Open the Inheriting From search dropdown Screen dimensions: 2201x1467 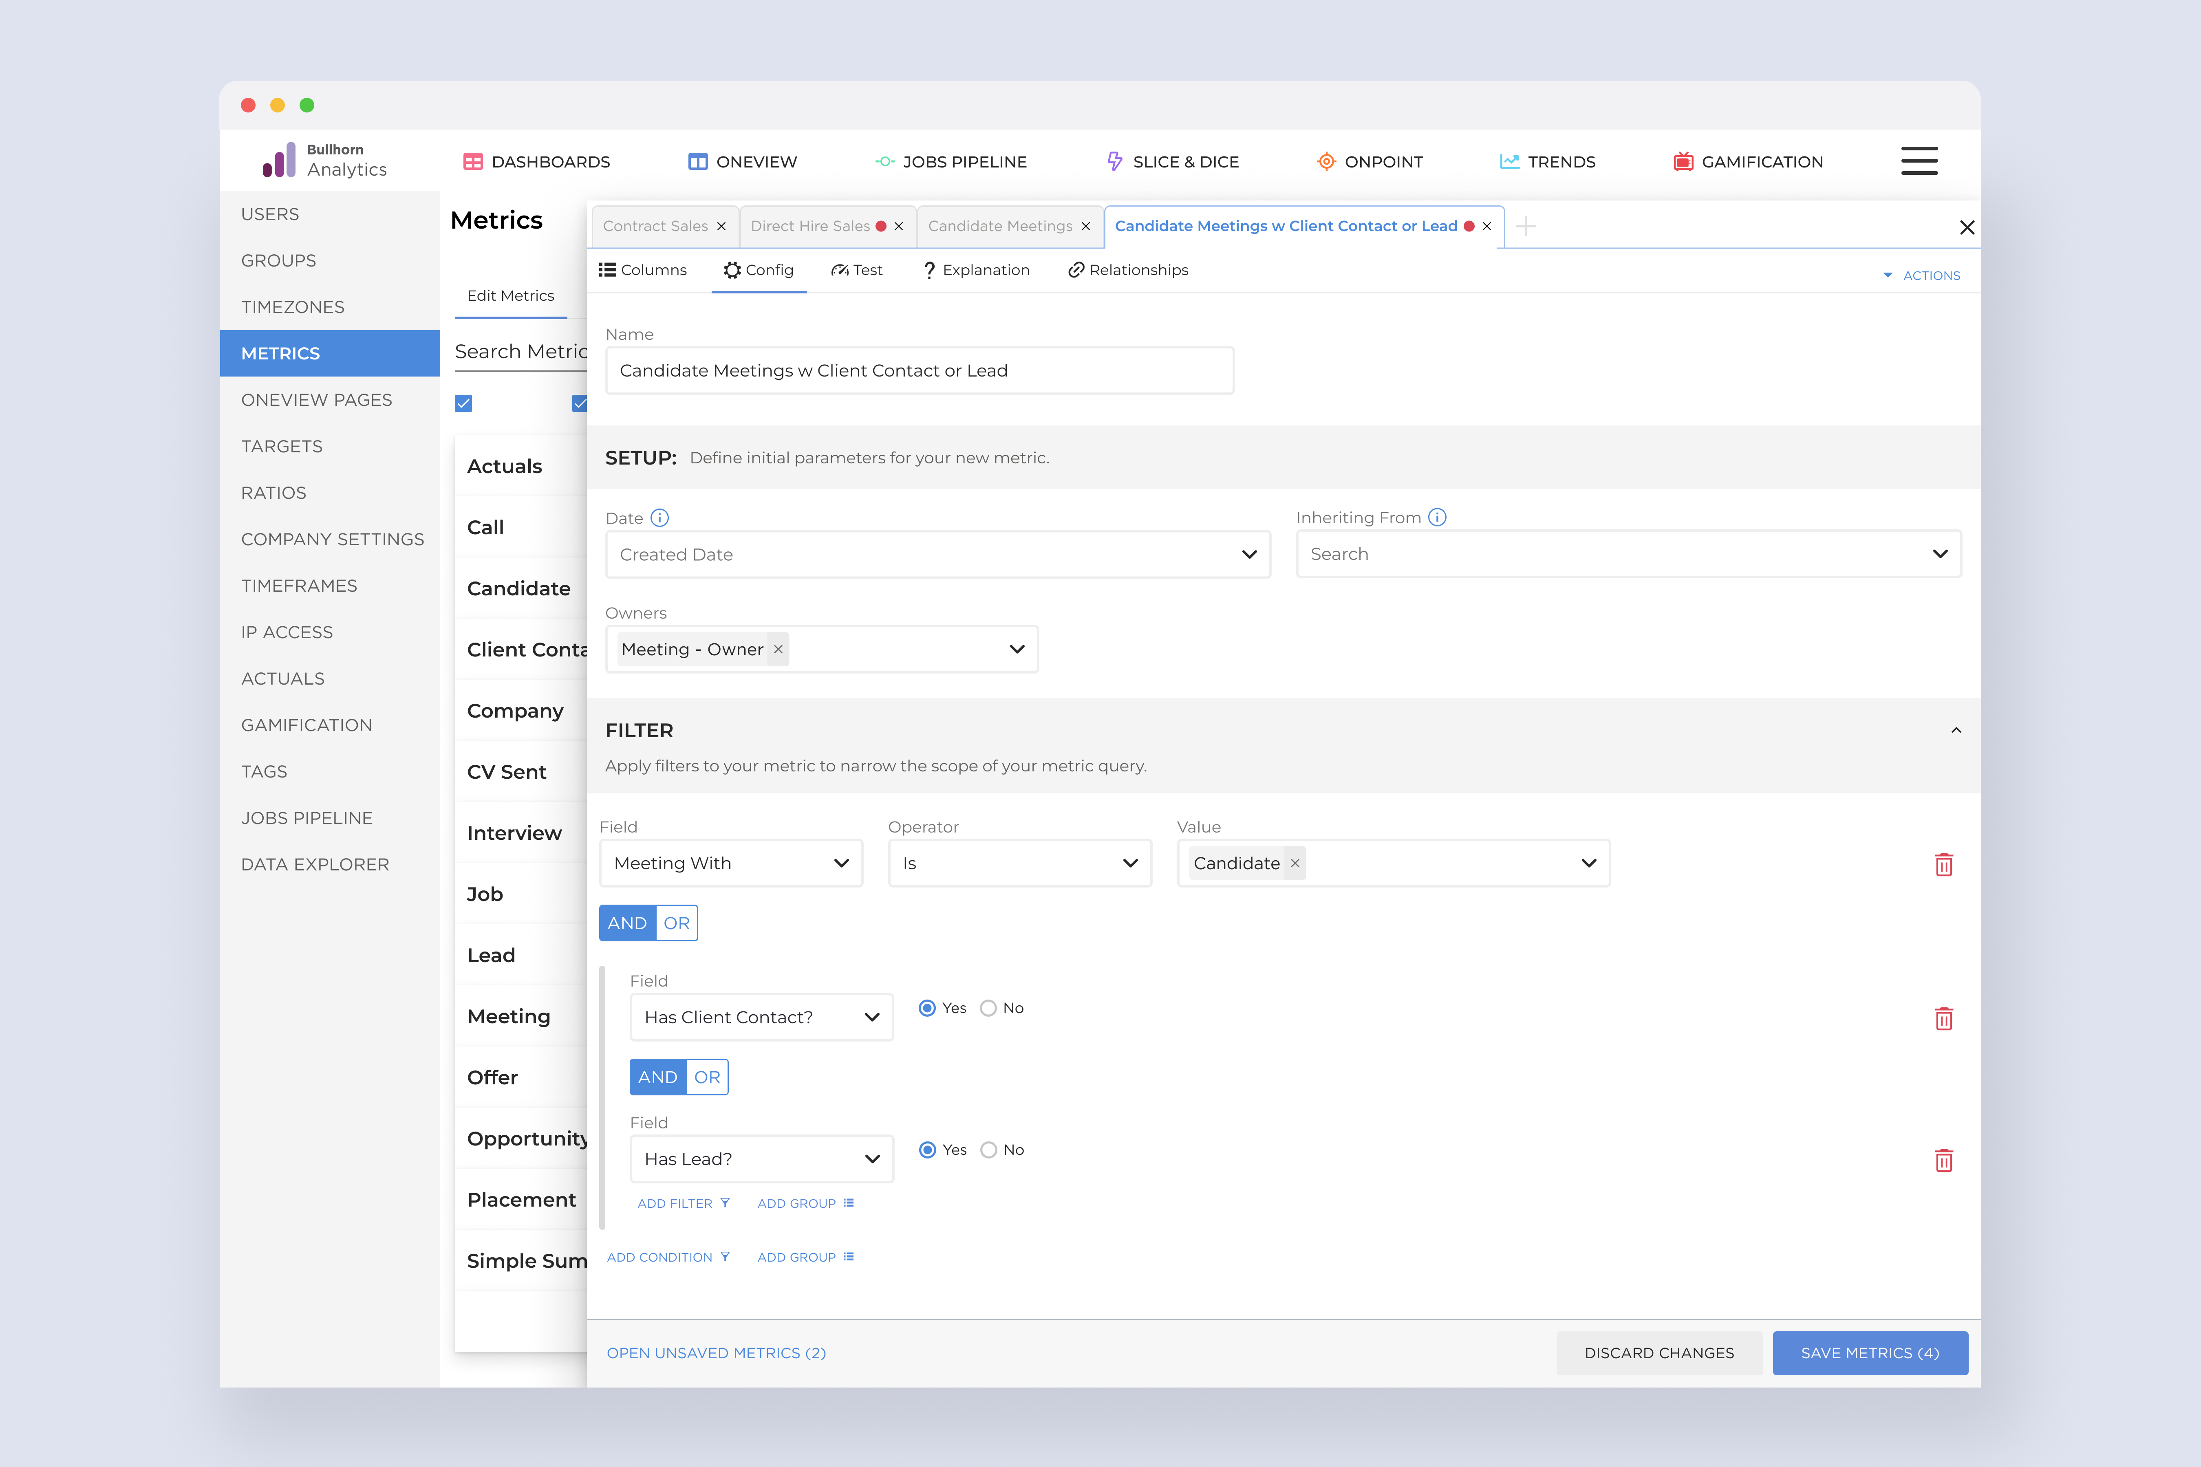pyautogui.click(x=1628, y=554)
